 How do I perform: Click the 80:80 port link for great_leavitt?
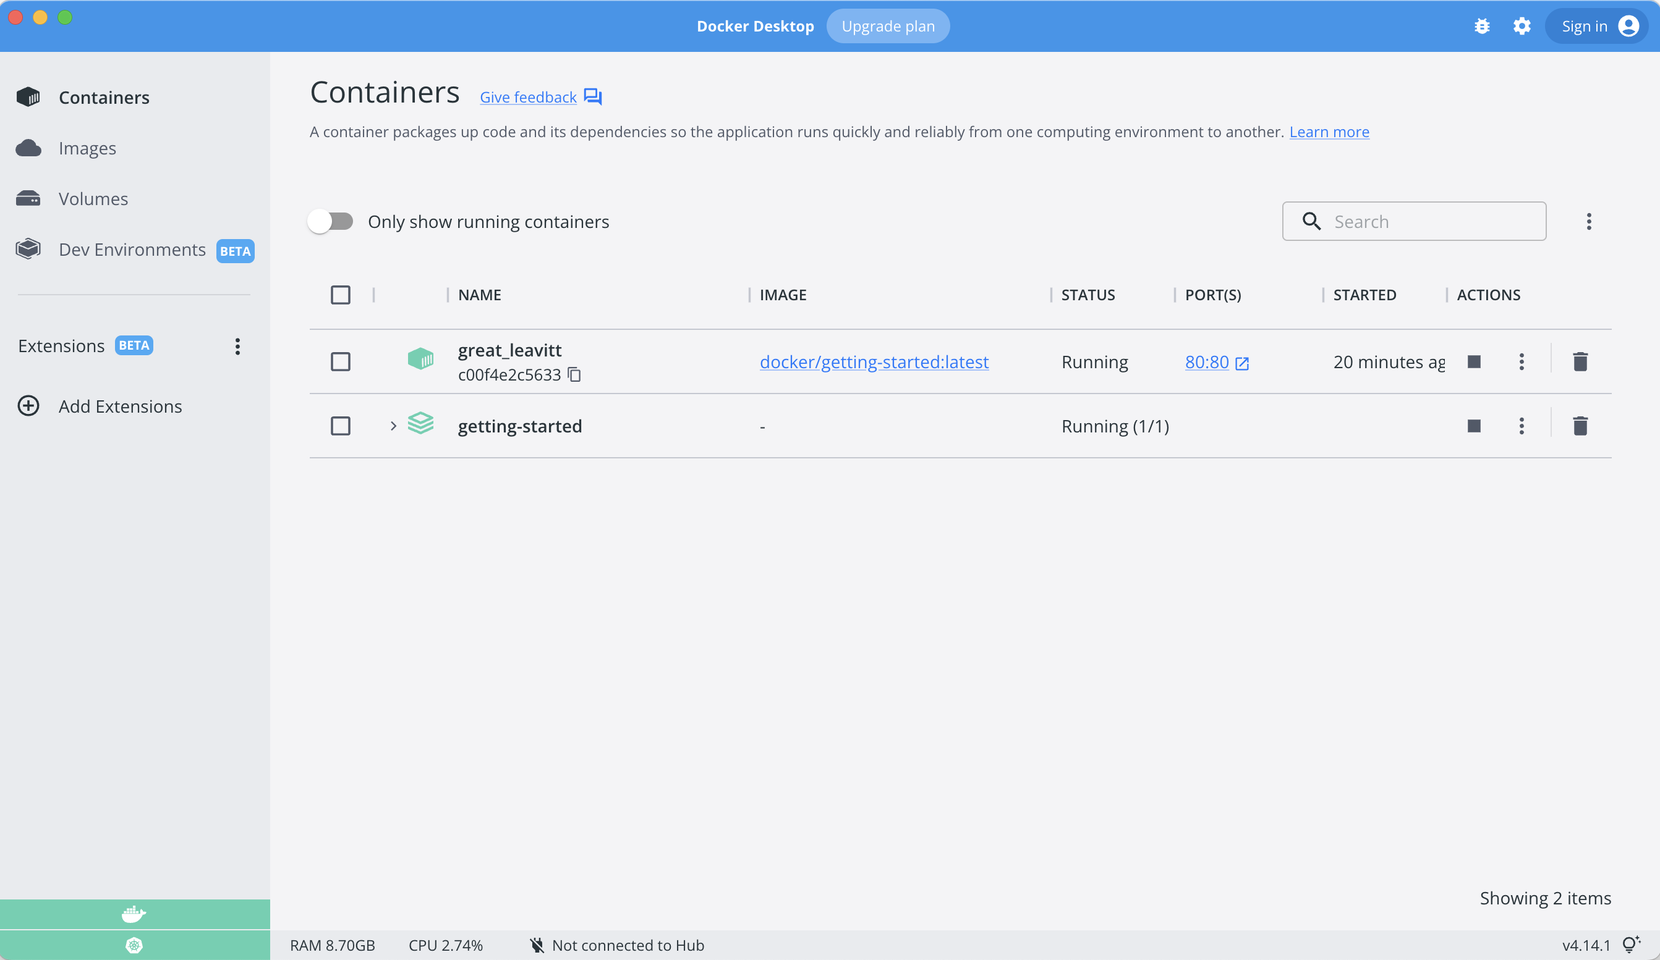pyautogui.click(x=1217, y=361)
